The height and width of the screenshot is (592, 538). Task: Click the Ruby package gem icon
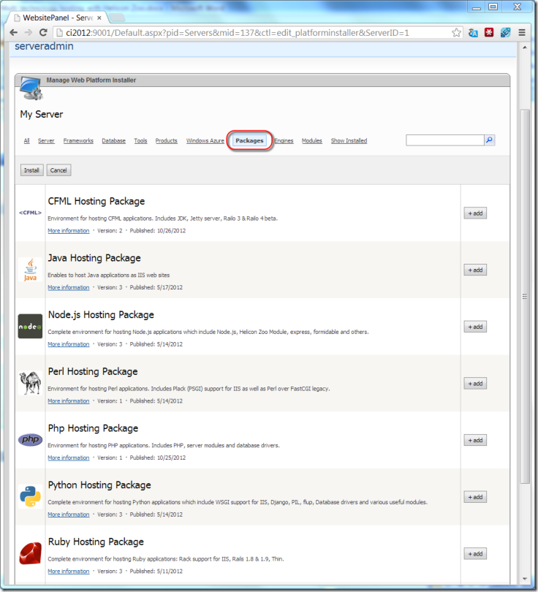(x=30, y=553)
